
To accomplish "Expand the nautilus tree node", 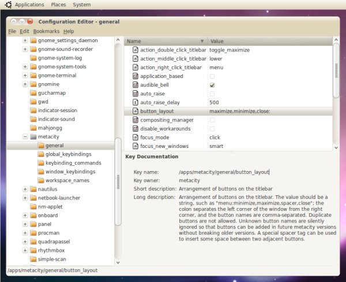I will coord(25,189).
